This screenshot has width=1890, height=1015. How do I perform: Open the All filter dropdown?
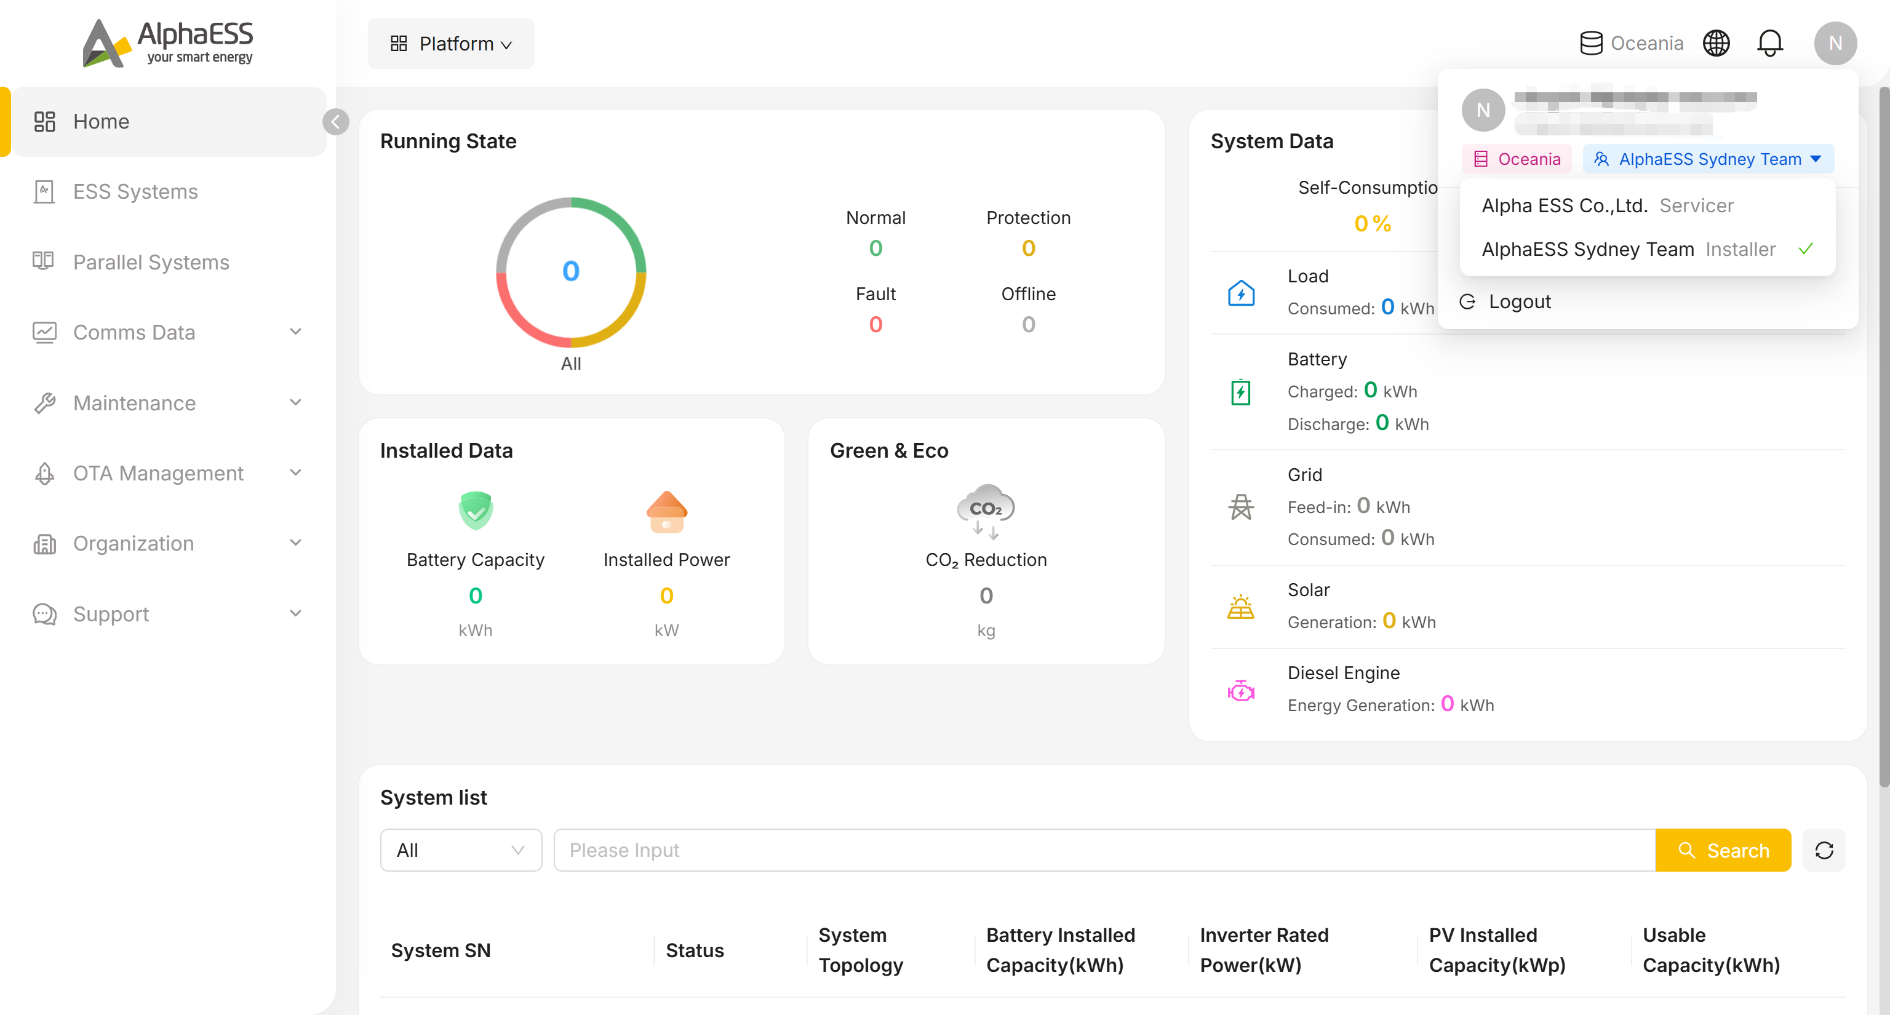tap(461, 850)
